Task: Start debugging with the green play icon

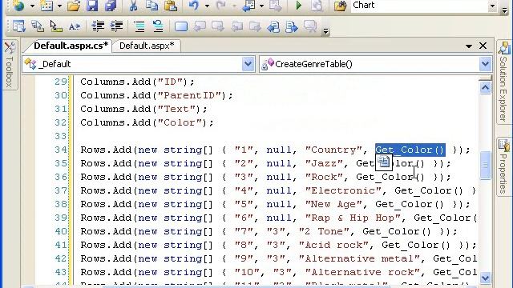Action: [x=298, y=6]
